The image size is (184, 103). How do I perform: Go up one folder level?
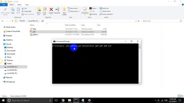pyautogui.click(x=12, y=21)
